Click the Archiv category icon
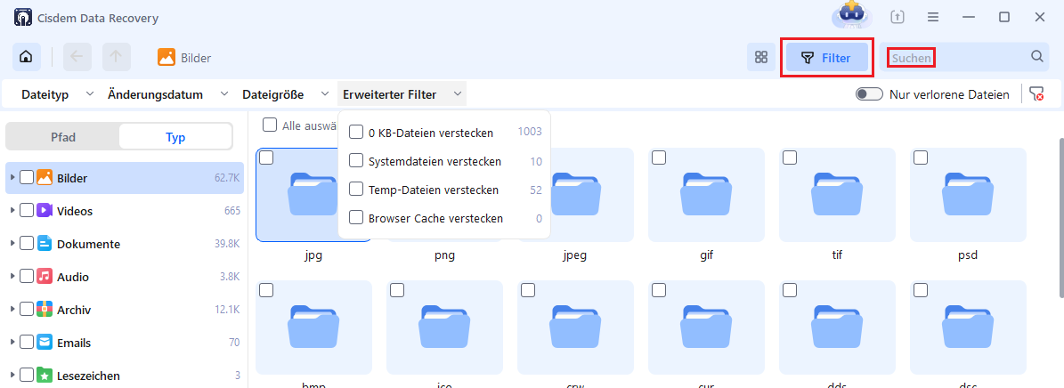1064x388 pixels. tap(45, 310)
